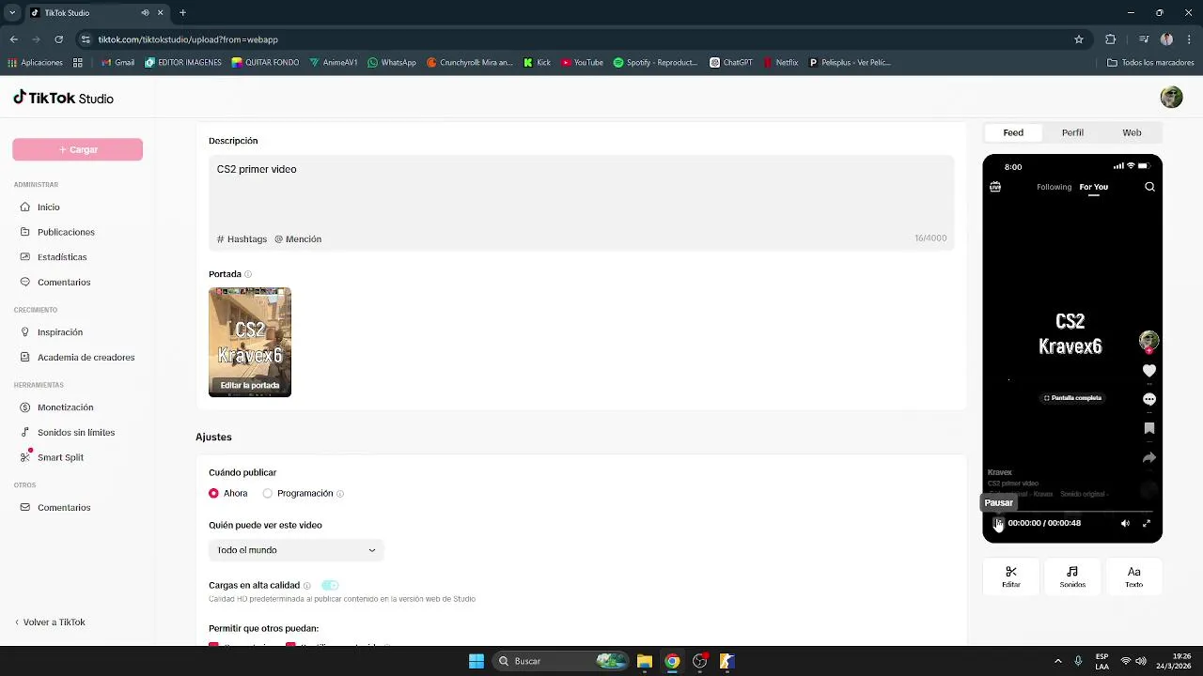Switch preview to the Perfil tab
This screenshot has height=676, width=1203.
coord(1072,132)
